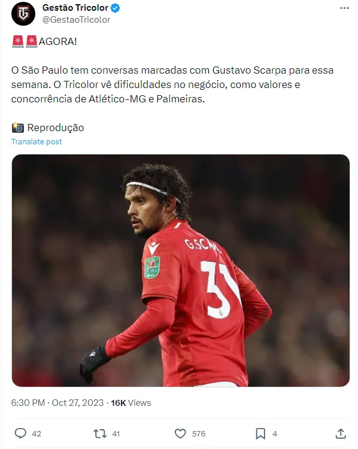This screenshot has width=358, height=449.
Task: Click the share upload icon
Action: click(x=341, y=433)
